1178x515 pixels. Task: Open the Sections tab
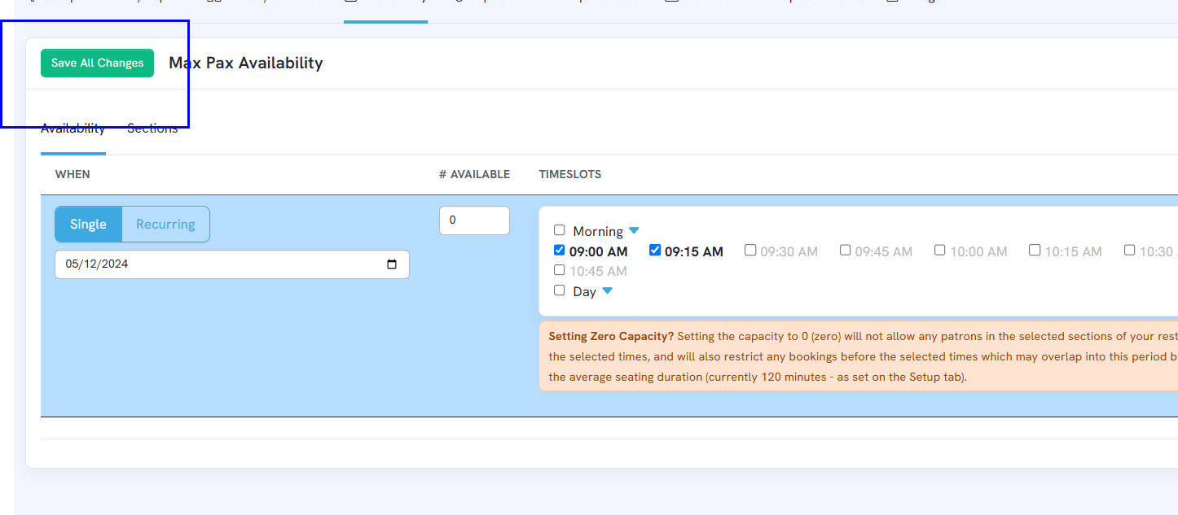pos(152,129)
